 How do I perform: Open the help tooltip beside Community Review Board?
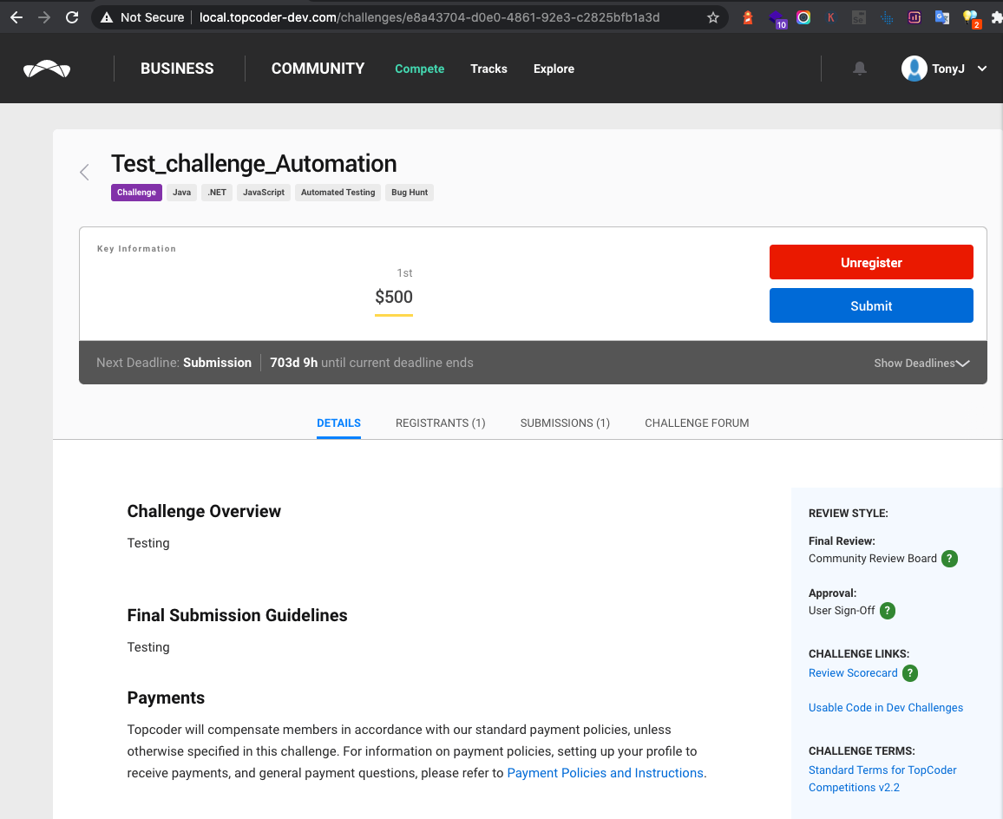click(950, 559)
